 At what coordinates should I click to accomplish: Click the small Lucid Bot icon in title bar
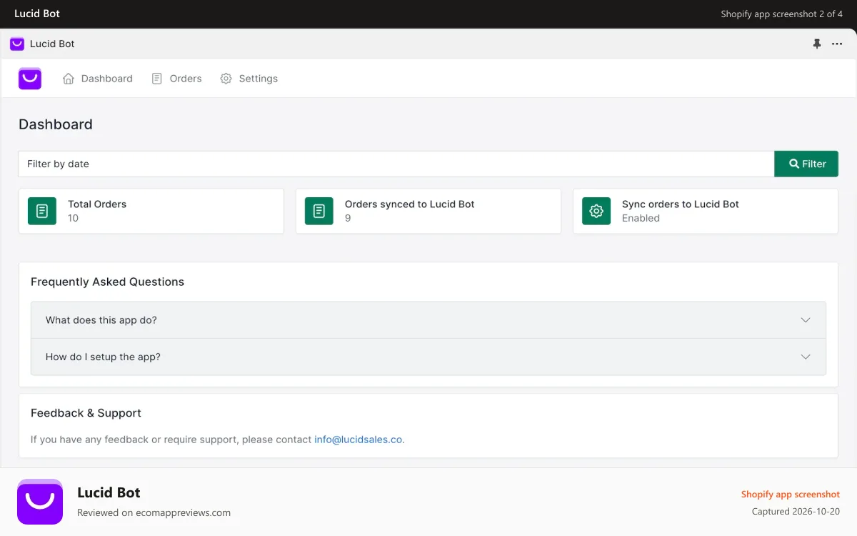pos(17,44)
